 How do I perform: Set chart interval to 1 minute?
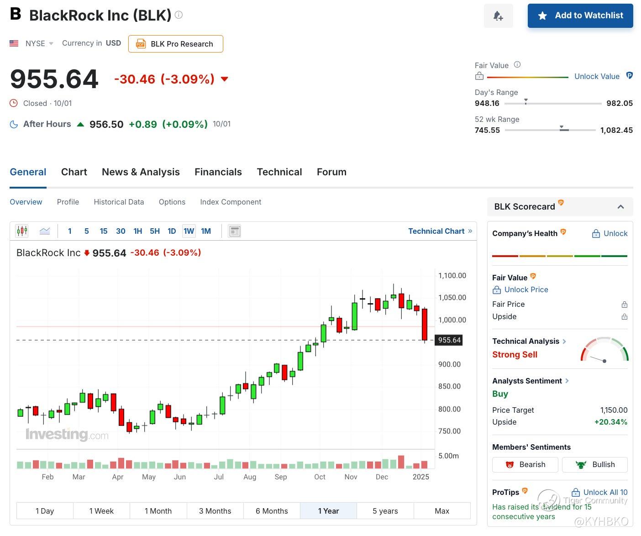[70, 231]
